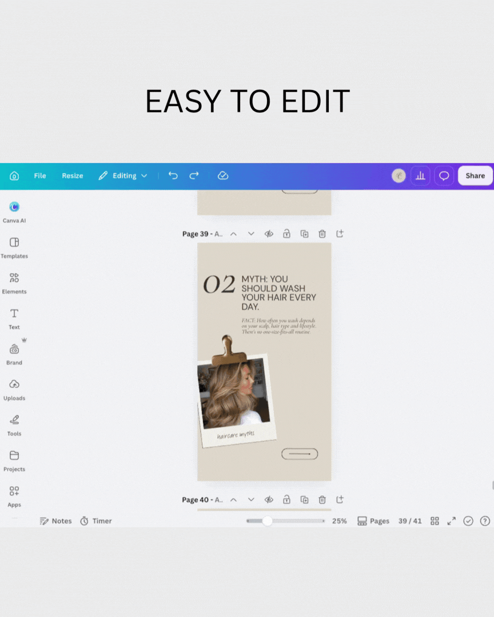This screenshot has width=494, height=617.
Task: Lock Page 40
Action: point(287,500)
